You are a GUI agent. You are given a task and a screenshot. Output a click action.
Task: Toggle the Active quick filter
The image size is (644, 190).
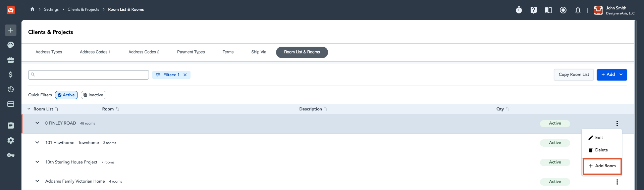pyautogui.click(x=66, y=95)
